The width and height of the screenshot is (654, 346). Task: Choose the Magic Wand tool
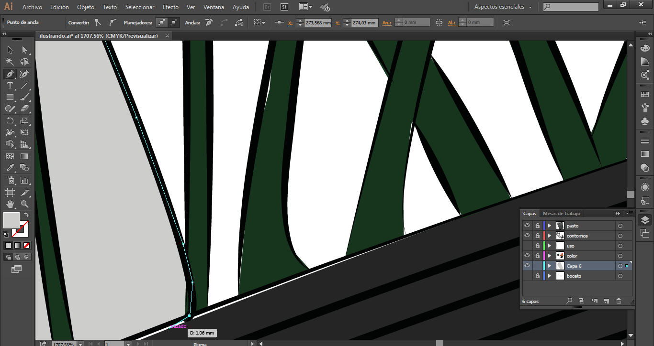10,62
